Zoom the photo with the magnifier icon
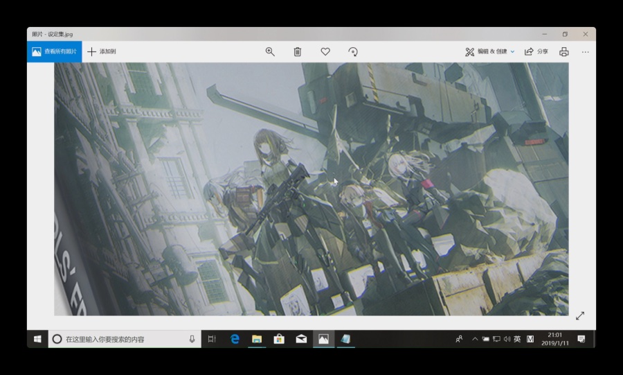 click(x=270, y=52)
